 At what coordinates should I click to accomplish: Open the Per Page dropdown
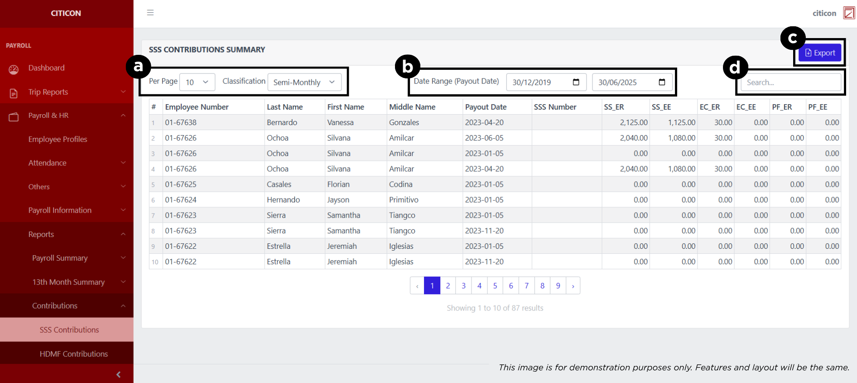(197, 82)
